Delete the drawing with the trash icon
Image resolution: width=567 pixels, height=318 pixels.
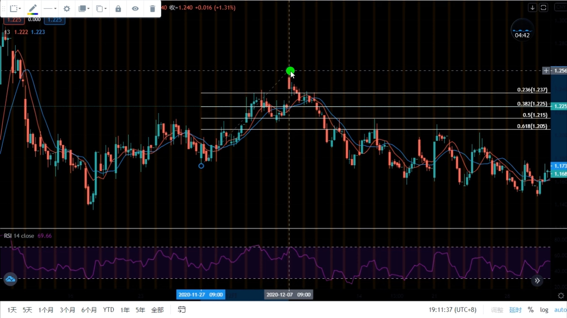tap(152, 8)
